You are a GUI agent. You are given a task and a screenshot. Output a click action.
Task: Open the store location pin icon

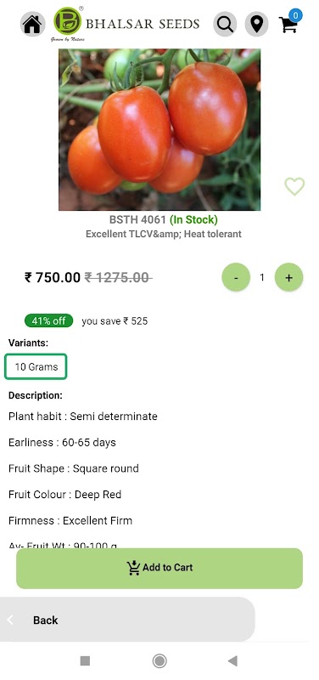pos(257,24)
